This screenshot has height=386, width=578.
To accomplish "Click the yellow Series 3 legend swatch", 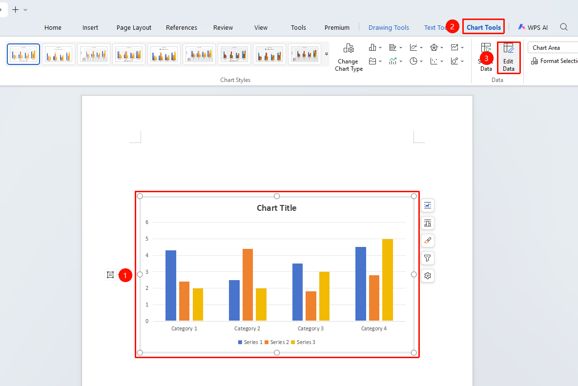I will (293, 342).
